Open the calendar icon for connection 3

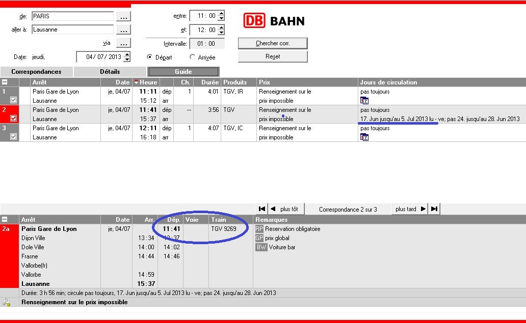364,137
